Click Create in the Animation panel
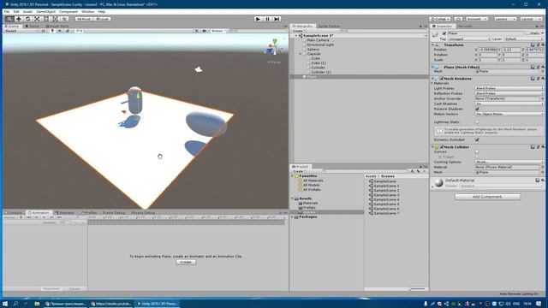 point(186,263)
